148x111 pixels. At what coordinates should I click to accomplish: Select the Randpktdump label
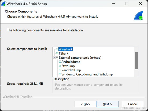pyautogui.click(x=71, y=70)
